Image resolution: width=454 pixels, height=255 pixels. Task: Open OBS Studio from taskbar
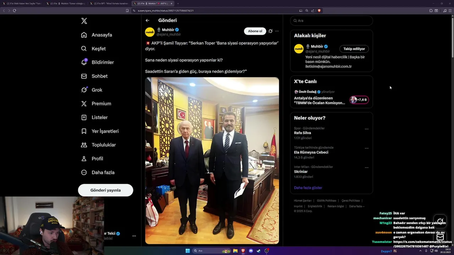[x=267, y=251]
